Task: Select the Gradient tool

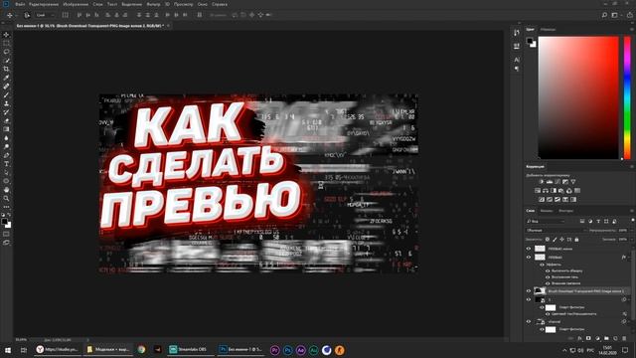Action: tap(6, 129)
